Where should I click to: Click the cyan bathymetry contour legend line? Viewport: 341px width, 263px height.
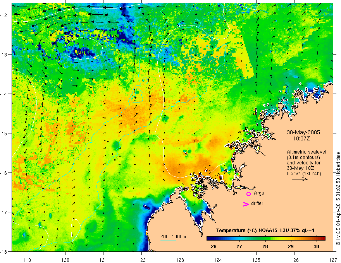[168, 241]
